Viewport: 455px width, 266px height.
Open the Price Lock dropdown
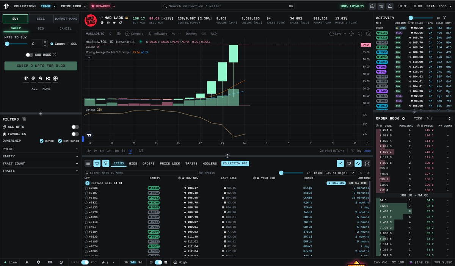(73, 6)
